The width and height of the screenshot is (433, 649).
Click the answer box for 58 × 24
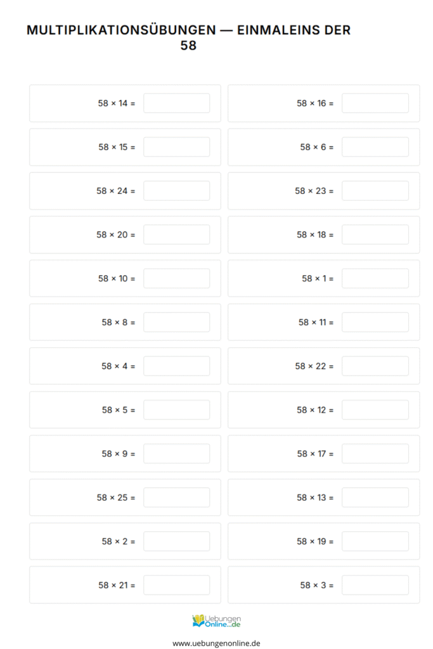(x=176, y=191)
